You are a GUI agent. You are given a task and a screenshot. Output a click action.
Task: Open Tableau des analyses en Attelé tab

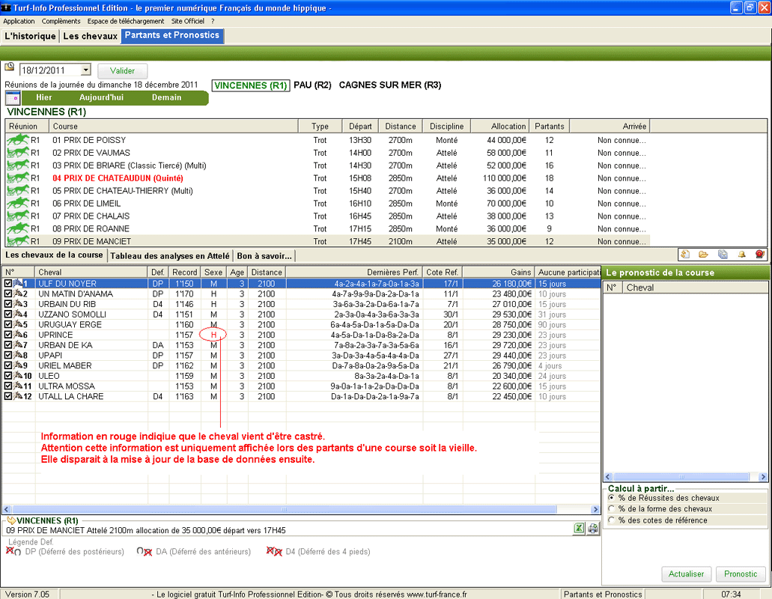[x=170, y=255]
